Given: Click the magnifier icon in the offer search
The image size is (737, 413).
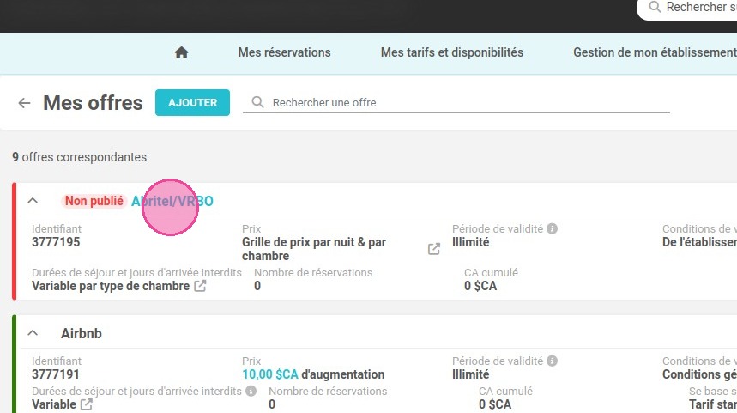Looking at the screenshot, I should coord(257,102).
